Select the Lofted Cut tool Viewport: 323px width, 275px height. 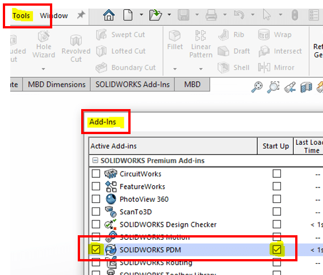[121, 51]
